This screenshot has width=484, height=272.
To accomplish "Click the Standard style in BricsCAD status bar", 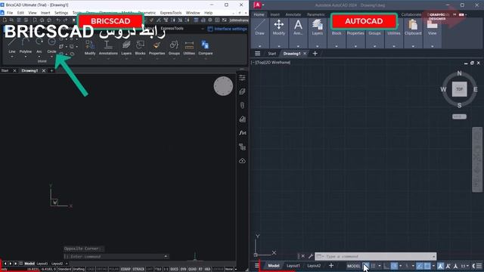I will click(x=64, y=269).
